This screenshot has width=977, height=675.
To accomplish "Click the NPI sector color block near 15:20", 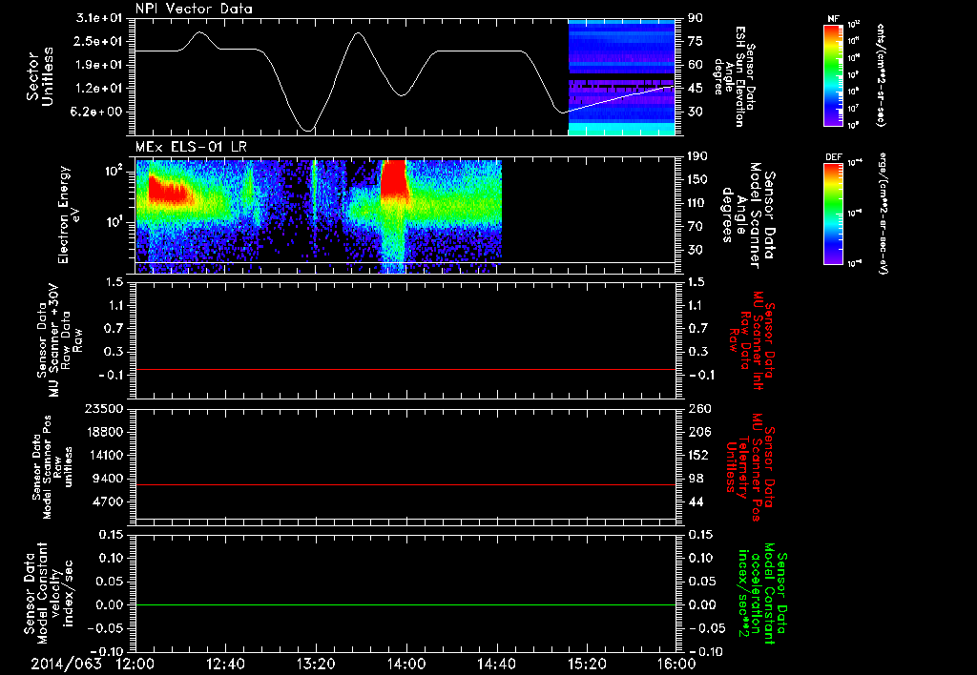I will pyautogui.click(x=621, y=77).
